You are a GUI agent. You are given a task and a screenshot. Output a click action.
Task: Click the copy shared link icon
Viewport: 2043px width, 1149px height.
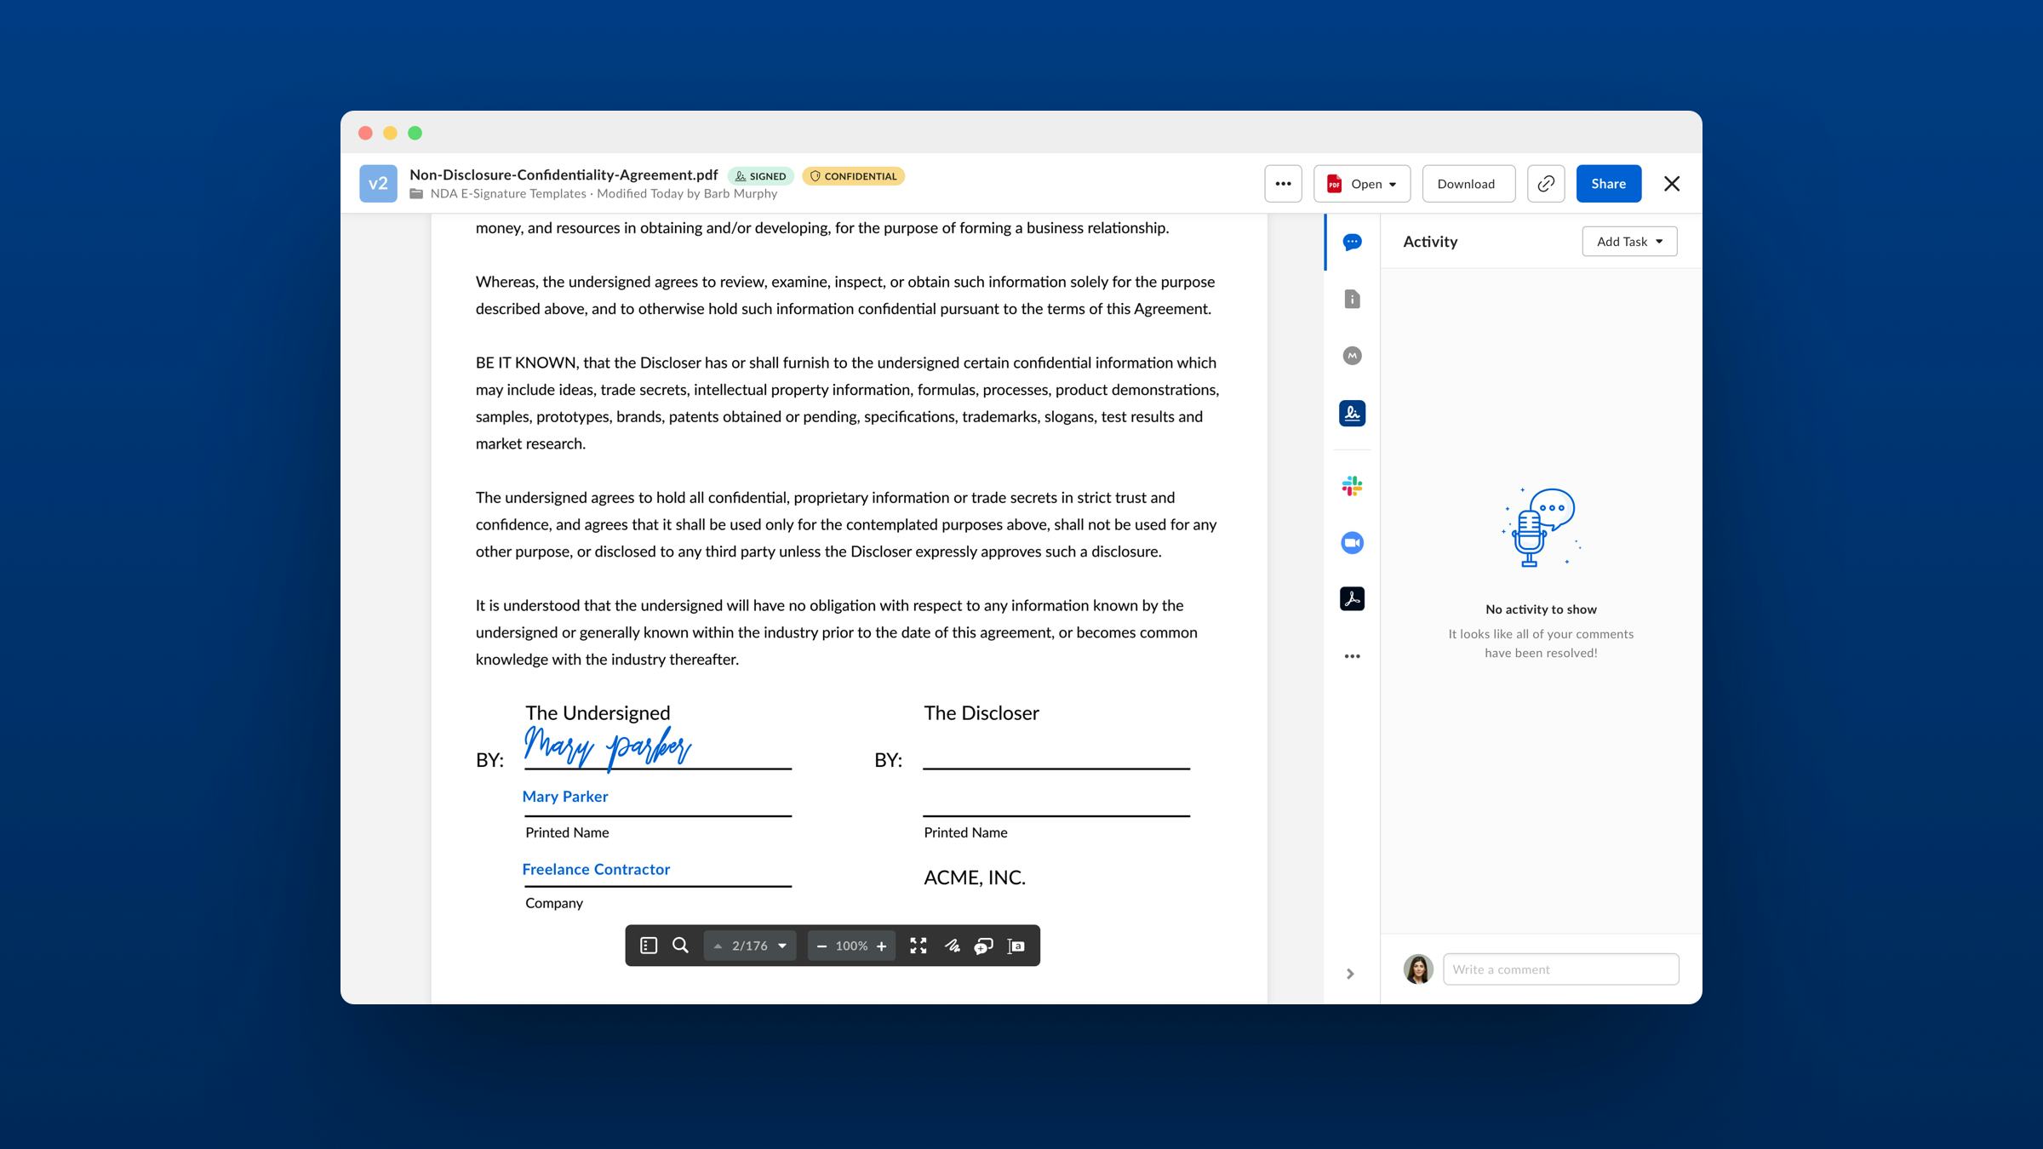click(x=1546, y=184)
